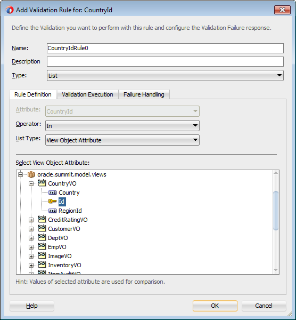Screen dimensions: 296x320
Task: Click the attribute icon beside Country
Action: click(x=53, y=193)
